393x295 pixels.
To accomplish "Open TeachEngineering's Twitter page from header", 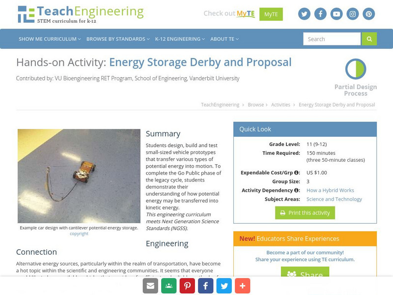I will tap(305, 14).
